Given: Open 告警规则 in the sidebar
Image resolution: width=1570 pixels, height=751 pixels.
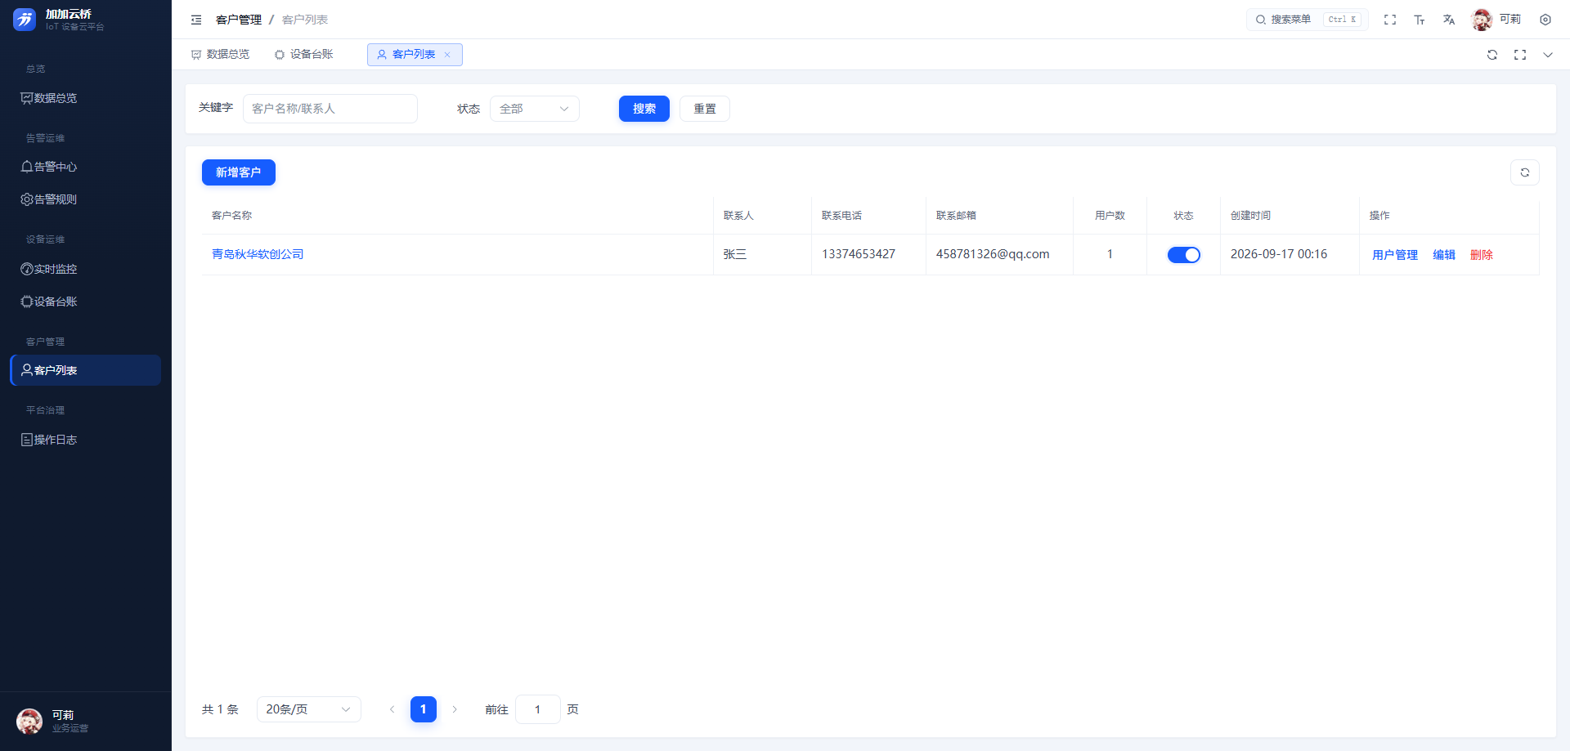Looking at the screenshot, I should tap(86, 199).
